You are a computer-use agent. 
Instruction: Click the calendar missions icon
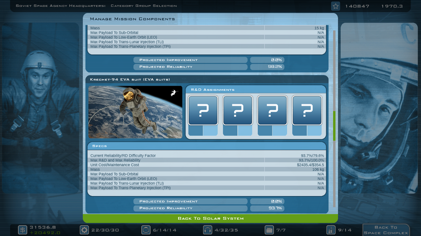[x=269, y=230]
